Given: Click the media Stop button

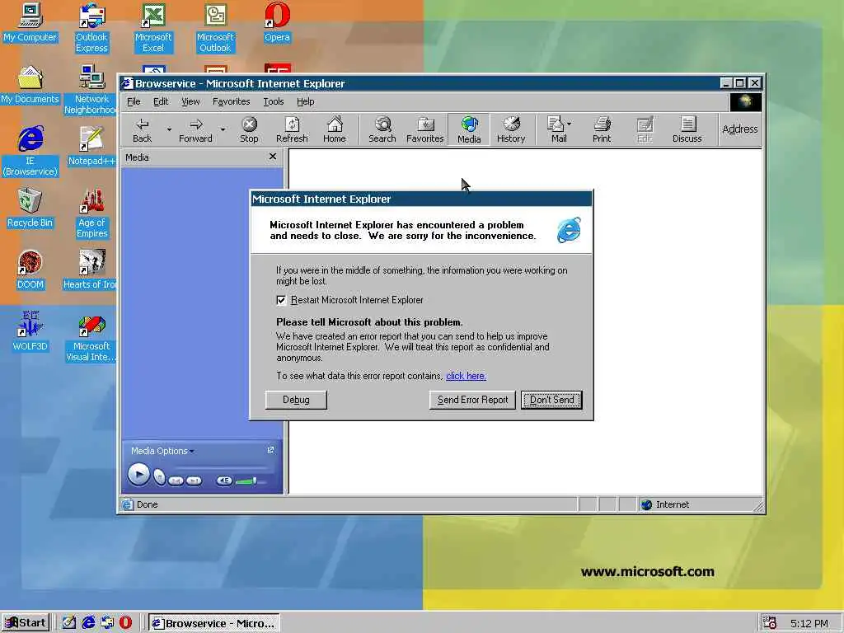Looking at the screenshot, I should (x=159, y=477).
